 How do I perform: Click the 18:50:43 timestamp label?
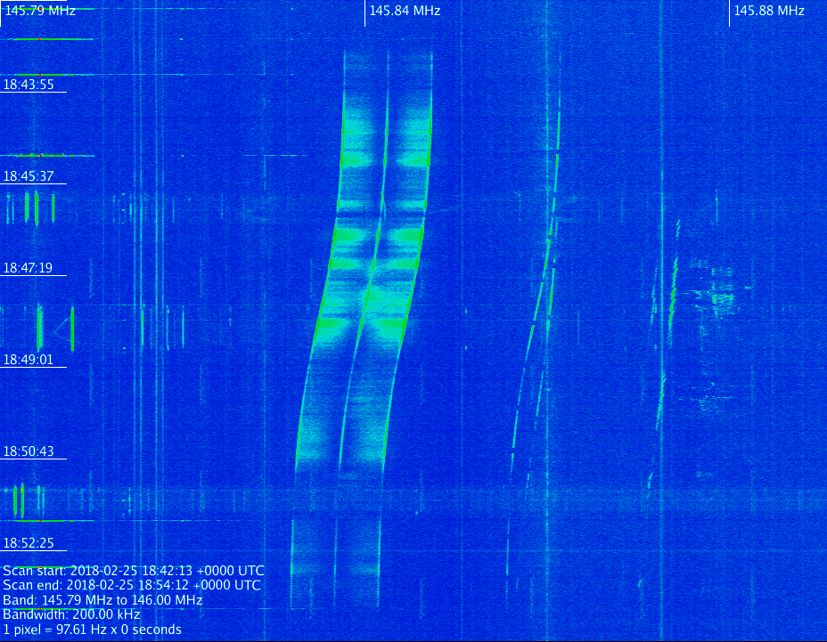[x=29, y=451]
